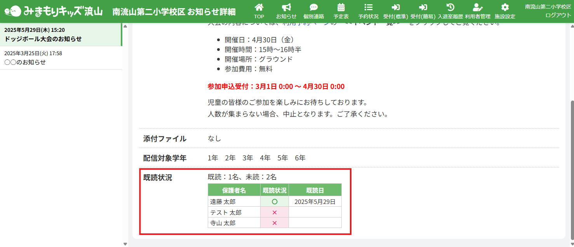574x247 pixels.
Task: Click 寺山 太郎 unread cross mark
Action: 275,223
